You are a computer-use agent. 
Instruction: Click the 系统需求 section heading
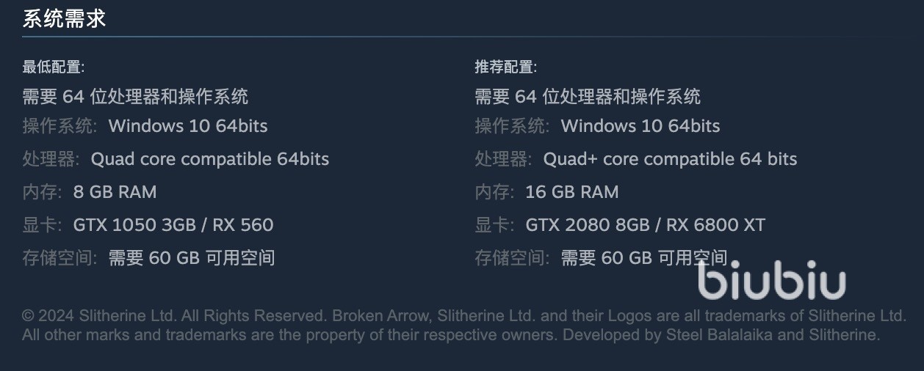pos(65,19)
